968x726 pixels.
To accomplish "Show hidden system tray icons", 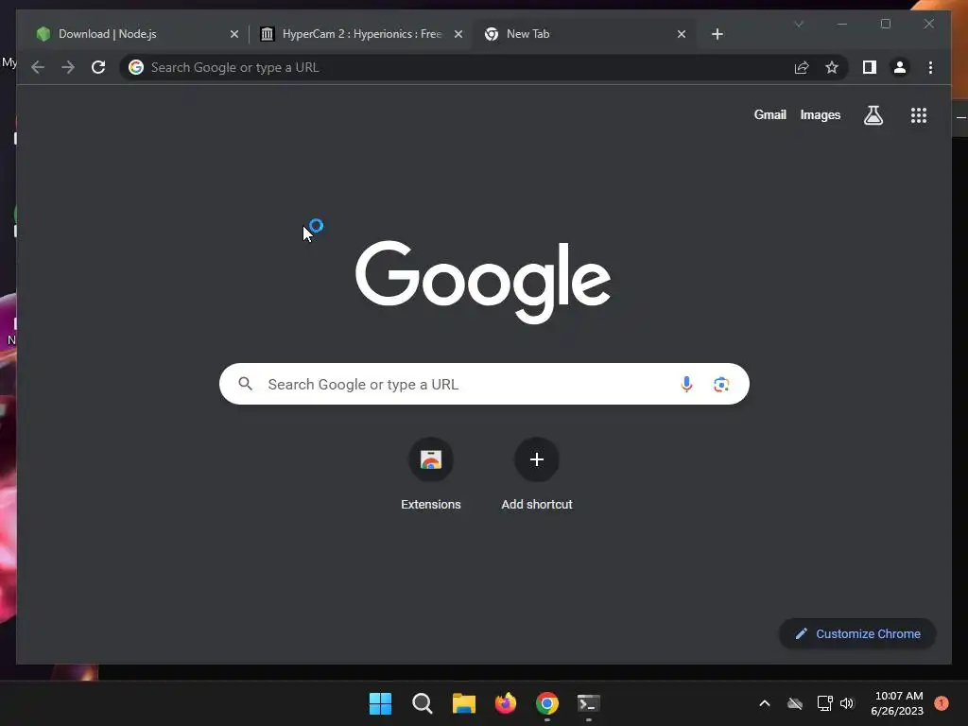I will coord(764,703).
